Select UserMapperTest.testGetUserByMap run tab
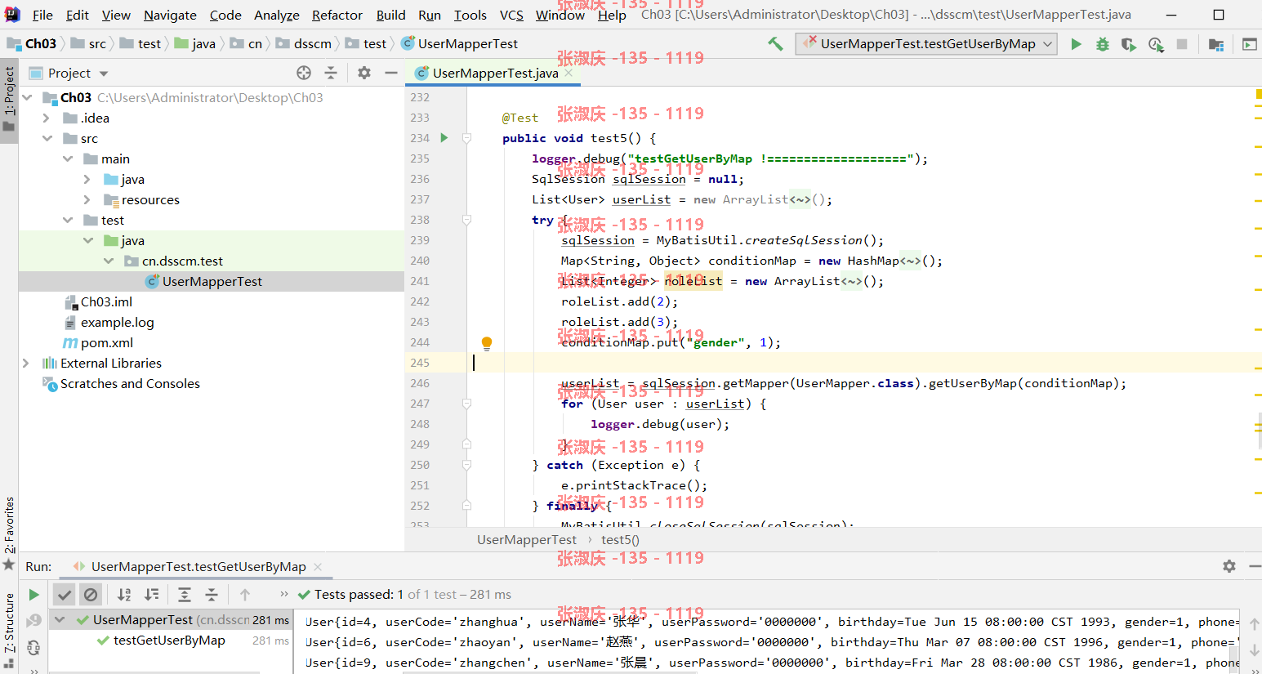This screenshot has height=674, width=1262. pos(198,566)
